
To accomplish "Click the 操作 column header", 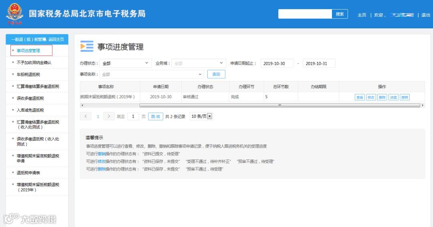I will tap(382, 87).
